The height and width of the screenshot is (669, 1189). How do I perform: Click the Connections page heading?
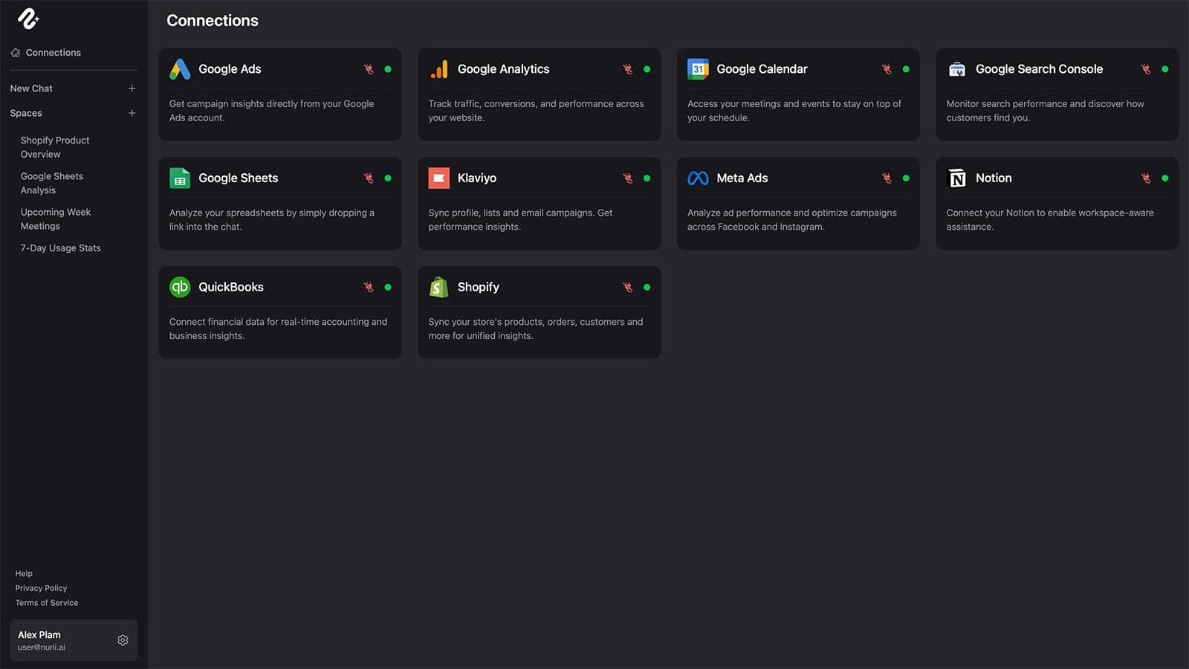click(213, 21)
